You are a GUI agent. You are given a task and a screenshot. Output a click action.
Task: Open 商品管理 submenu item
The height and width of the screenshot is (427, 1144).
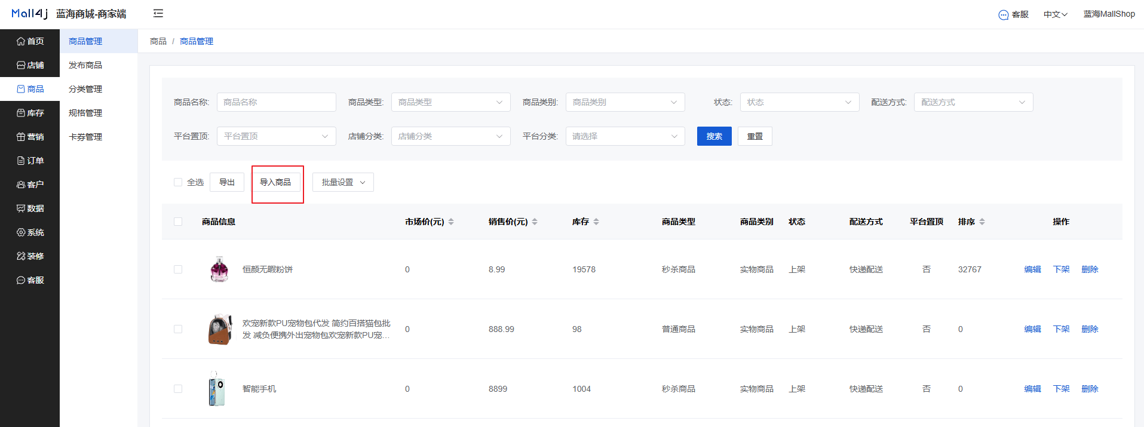pyautogui.click(x=99, y=41)
